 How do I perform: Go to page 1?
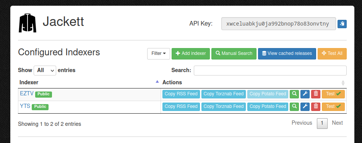(322, 124)
